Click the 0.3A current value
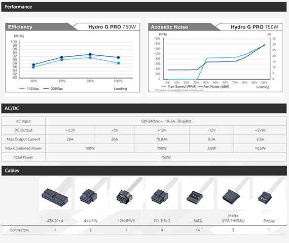The height and width of the screenshot is (243, 289). (x=211, y=140)
